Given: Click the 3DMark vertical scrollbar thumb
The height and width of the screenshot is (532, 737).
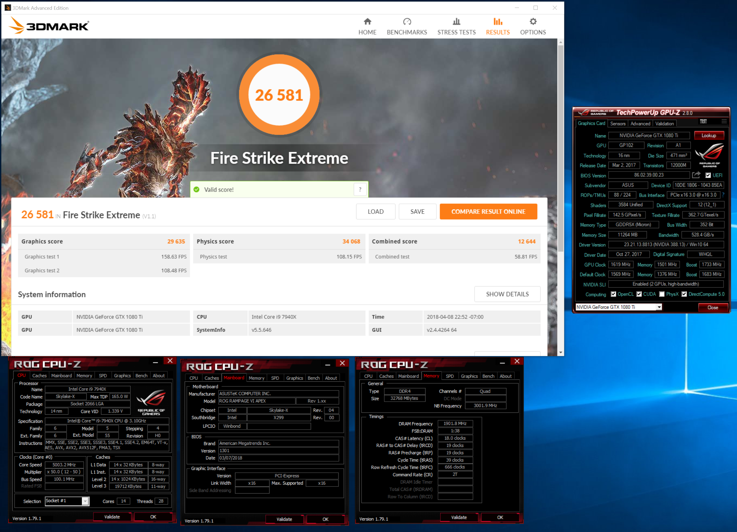Looking at the screenshot, I should 561,148.
